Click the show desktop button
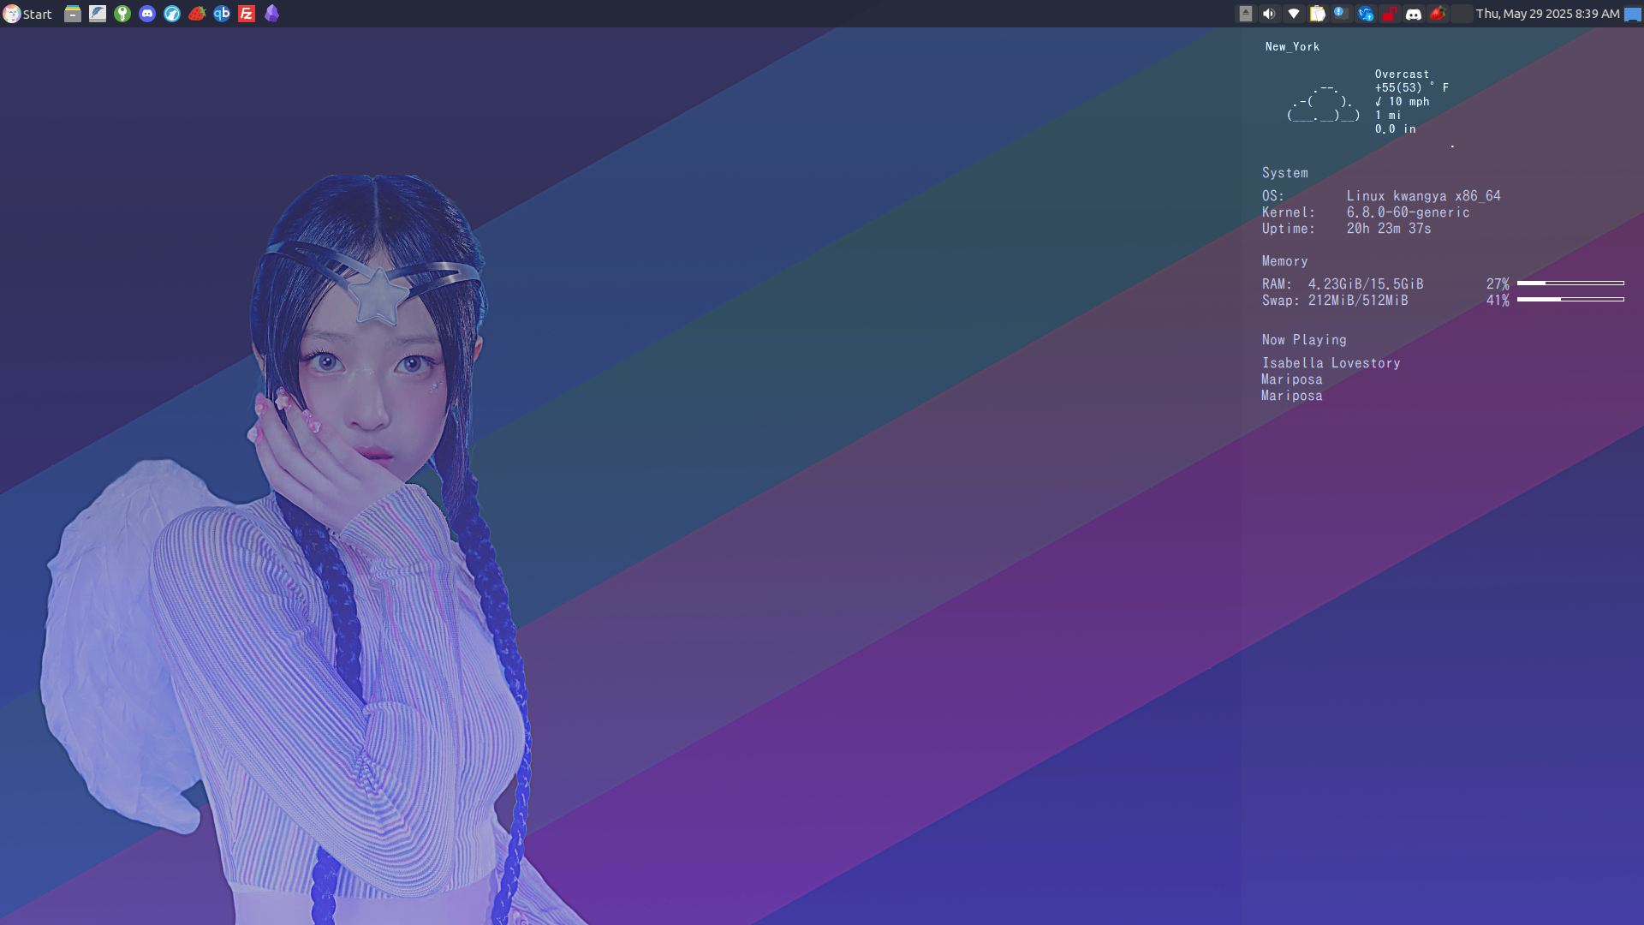 point(1633,14)
